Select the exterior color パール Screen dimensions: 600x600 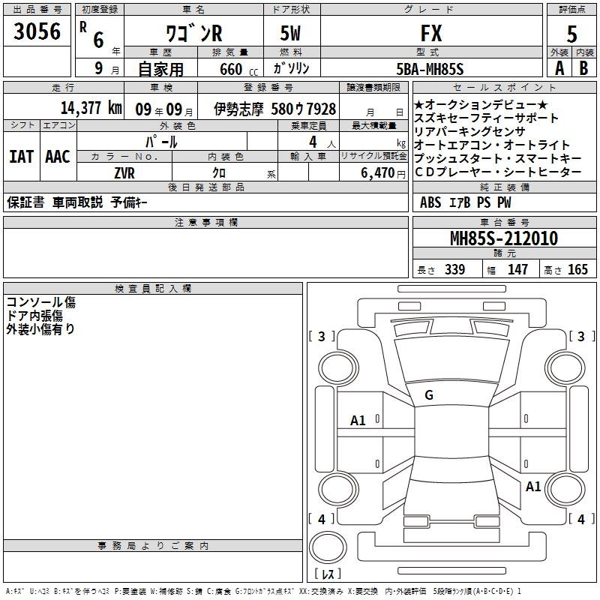click(161, 142)
